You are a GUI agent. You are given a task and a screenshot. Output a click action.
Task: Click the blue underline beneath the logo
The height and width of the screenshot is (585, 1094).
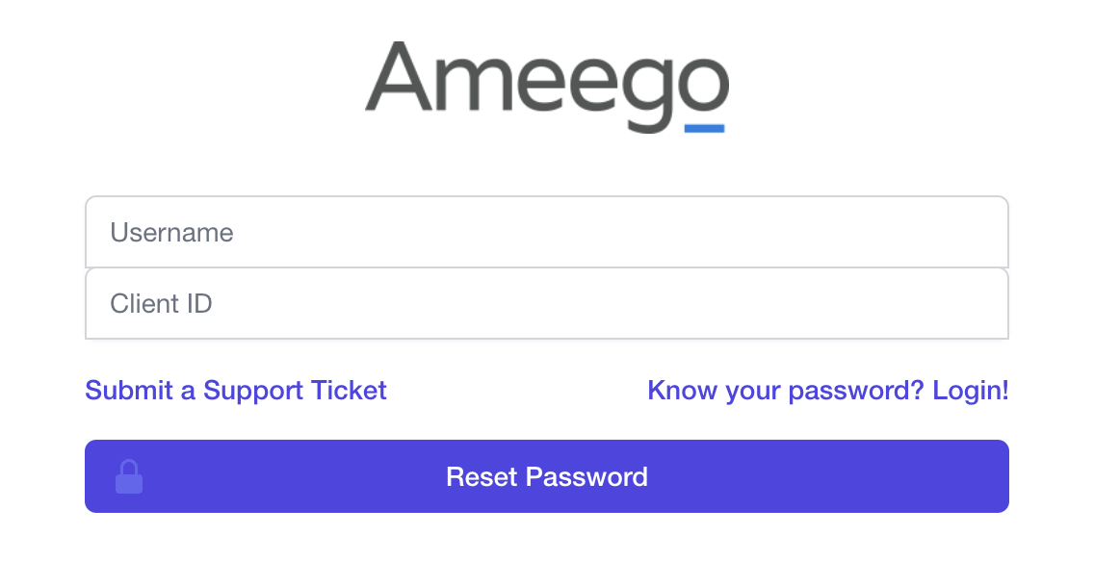(x=704, y=128)
